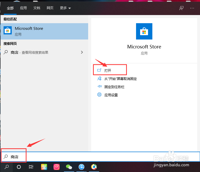Click the open window icon next to 打开
Screen dimensions: 200x172
click(x=99, y=70)
